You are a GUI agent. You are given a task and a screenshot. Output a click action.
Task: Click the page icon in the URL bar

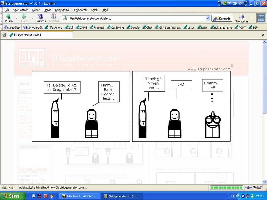(x=65, y=18)
